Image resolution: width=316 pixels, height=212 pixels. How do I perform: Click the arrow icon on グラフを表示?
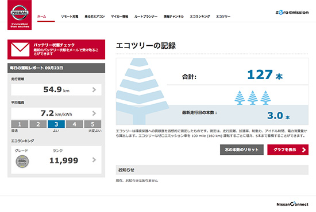pos(304,150)
